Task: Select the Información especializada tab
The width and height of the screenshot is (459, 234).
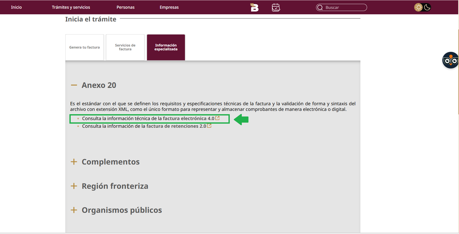Action: click(166, 47)
